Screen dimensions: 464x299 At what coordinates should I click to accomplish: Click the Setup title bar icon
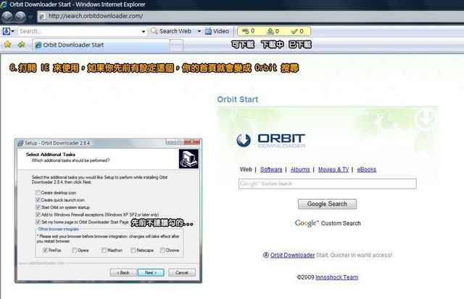pyautogui.click(x=20, y=143)
